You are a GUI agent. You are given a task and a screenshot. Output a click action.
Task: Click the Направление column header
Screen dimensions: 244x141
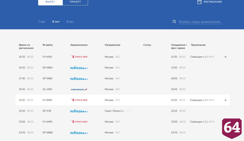pos(112,45)
